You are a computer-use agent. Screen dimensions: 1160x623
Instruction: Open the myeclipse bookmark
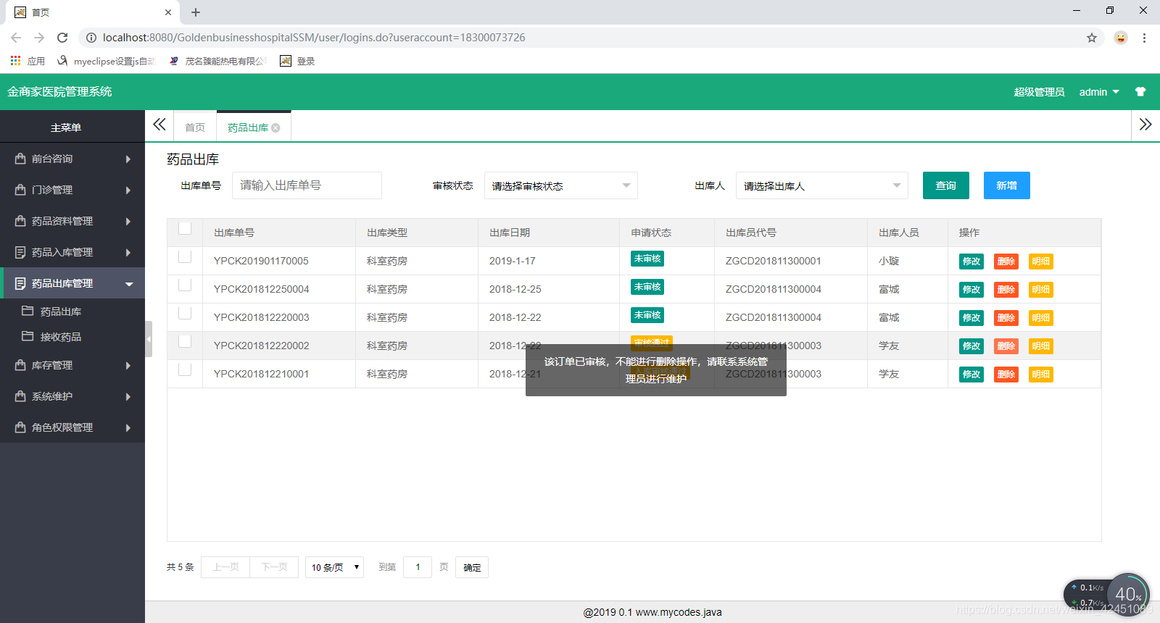106,61
